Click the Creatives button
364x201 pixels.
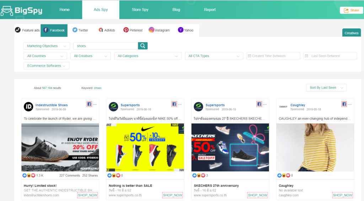coord(352,33)
